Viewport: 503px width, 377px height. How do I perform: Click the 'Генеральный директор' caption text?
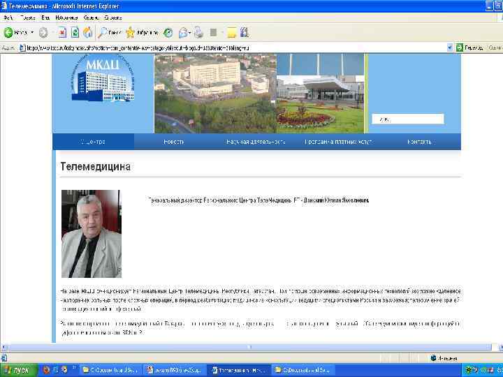pyautogui.click(x=258, y=200)
